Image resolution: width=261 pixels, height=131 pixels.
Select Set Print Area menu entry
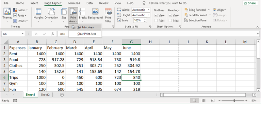click(85, 28)
